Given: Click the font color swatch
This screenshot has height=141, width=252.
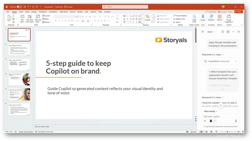Looking at the screenshot, I should coord(88,20).
